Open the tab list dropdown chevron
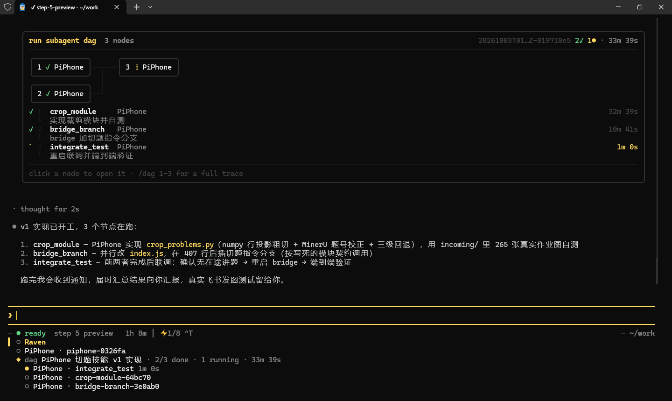This screenshot has width=672, height=401. coord(150,7)
